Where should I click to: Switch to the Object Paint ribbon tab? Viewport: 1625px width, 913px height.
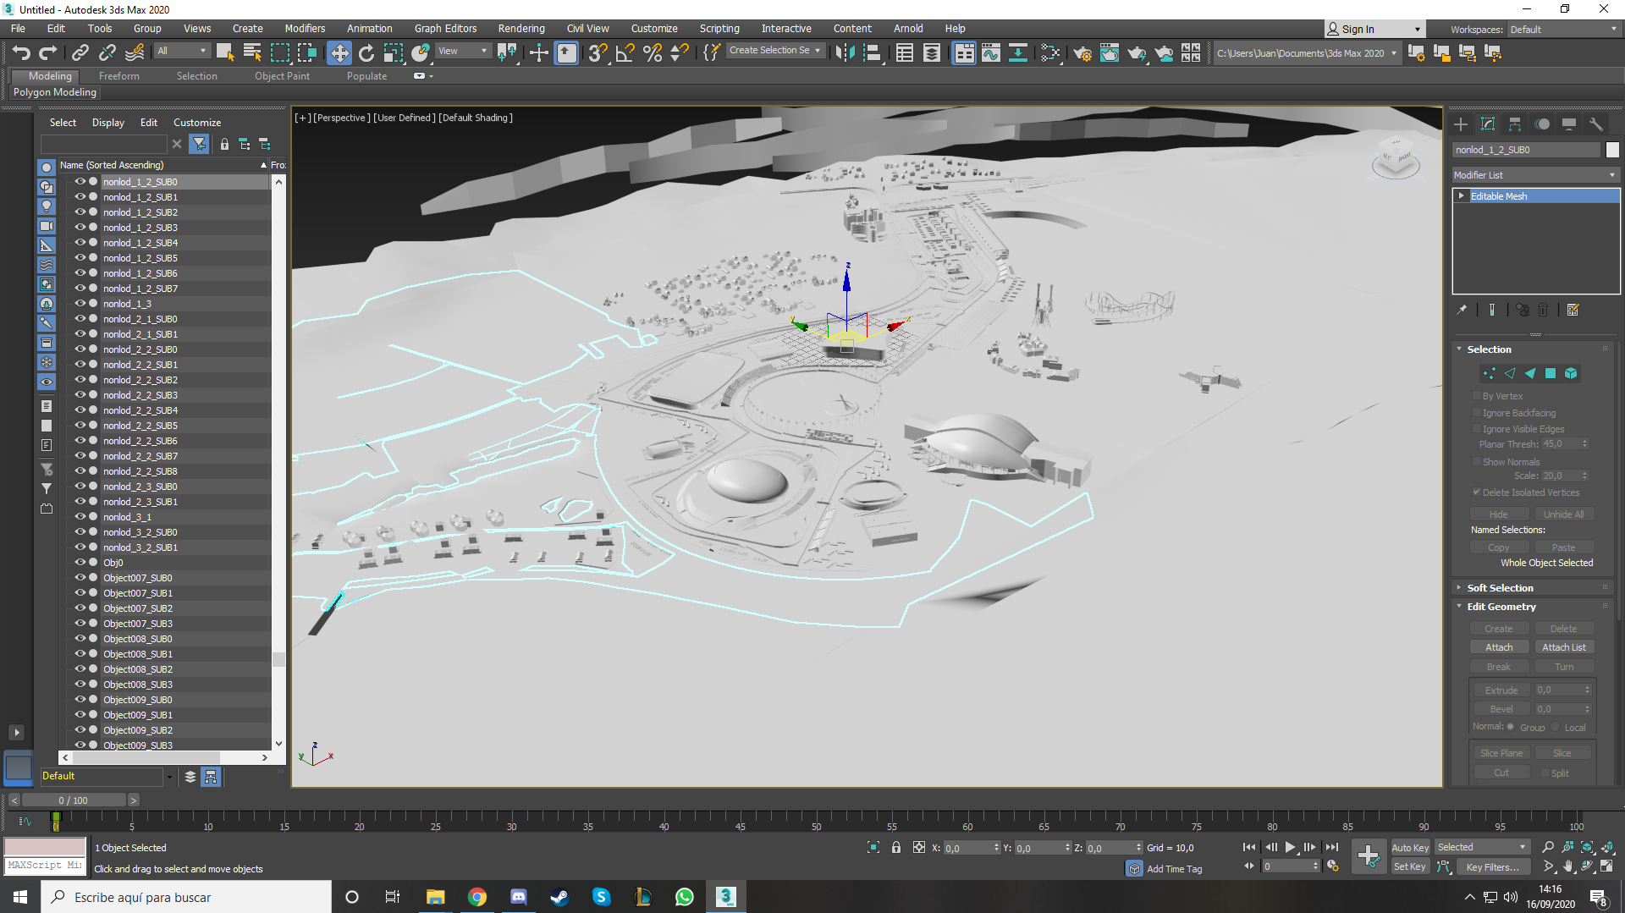point(282,76)
